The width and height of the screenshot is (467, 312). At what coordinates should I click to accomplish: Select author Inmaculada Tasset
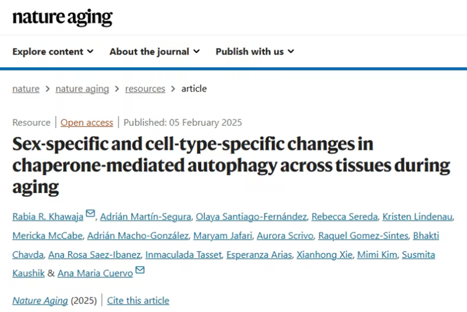[184, 255]
